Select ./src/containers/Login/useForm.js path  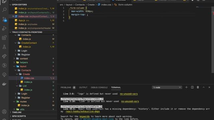[82, 106]
